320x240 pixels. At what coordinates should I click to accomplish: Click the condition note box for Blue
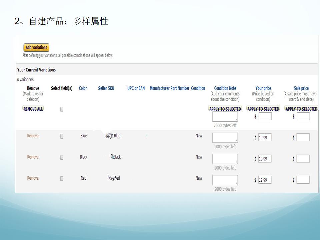[225, 138]
